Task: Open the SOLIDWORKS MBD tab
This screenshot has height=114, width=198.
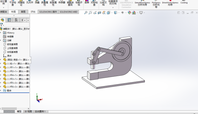Action: [69, 12]
